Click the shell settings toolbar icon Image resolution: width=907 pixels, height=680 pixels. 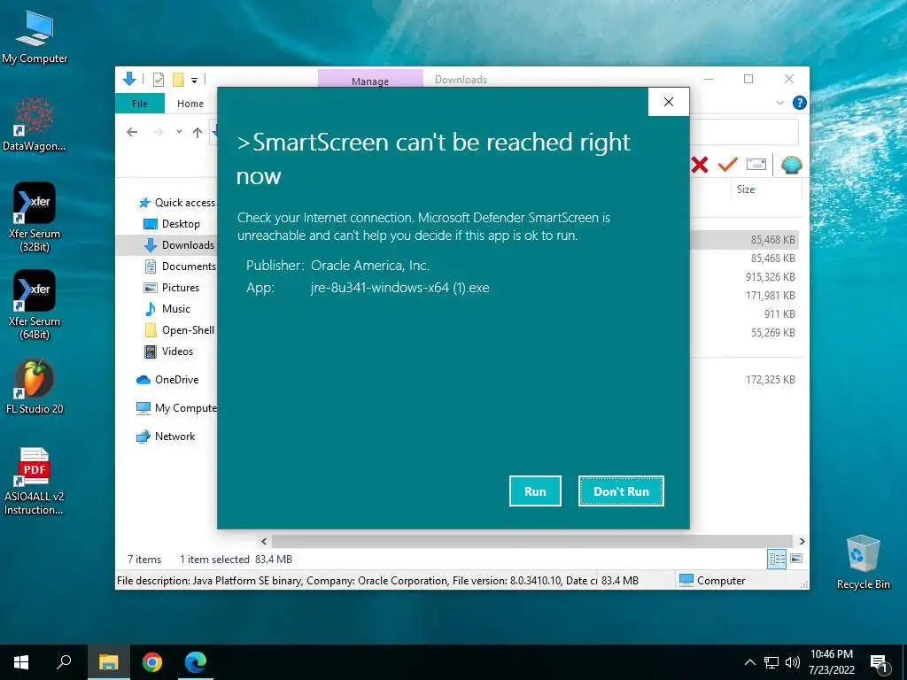[791, 165]
